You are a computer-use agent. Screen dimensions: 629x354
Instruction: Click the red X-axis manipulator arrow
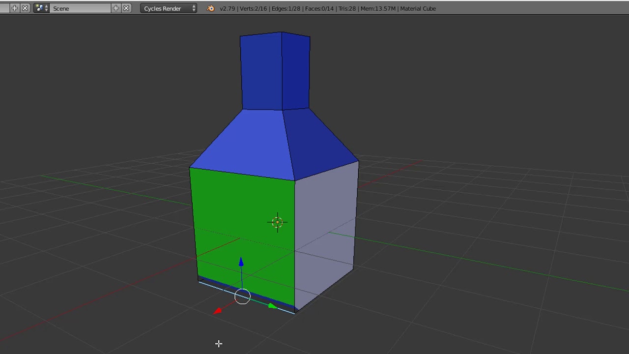tap(218, 311)
